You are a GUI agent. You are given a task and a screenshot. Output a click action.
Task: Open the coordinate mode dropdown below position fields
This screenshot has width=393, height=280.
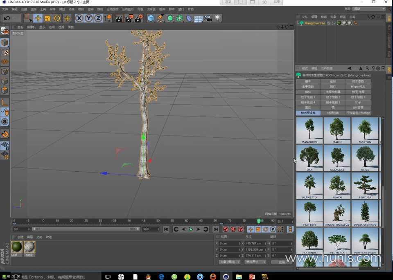point(230,262)
